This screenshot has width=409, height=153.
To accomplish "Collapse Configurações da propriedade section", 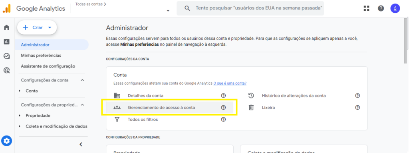I will [x=82, y=105].
